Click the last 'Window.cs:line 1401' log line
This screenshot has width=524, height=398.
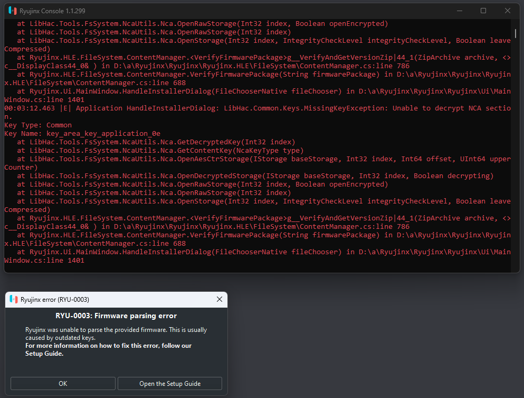click(x=44, y=261)
